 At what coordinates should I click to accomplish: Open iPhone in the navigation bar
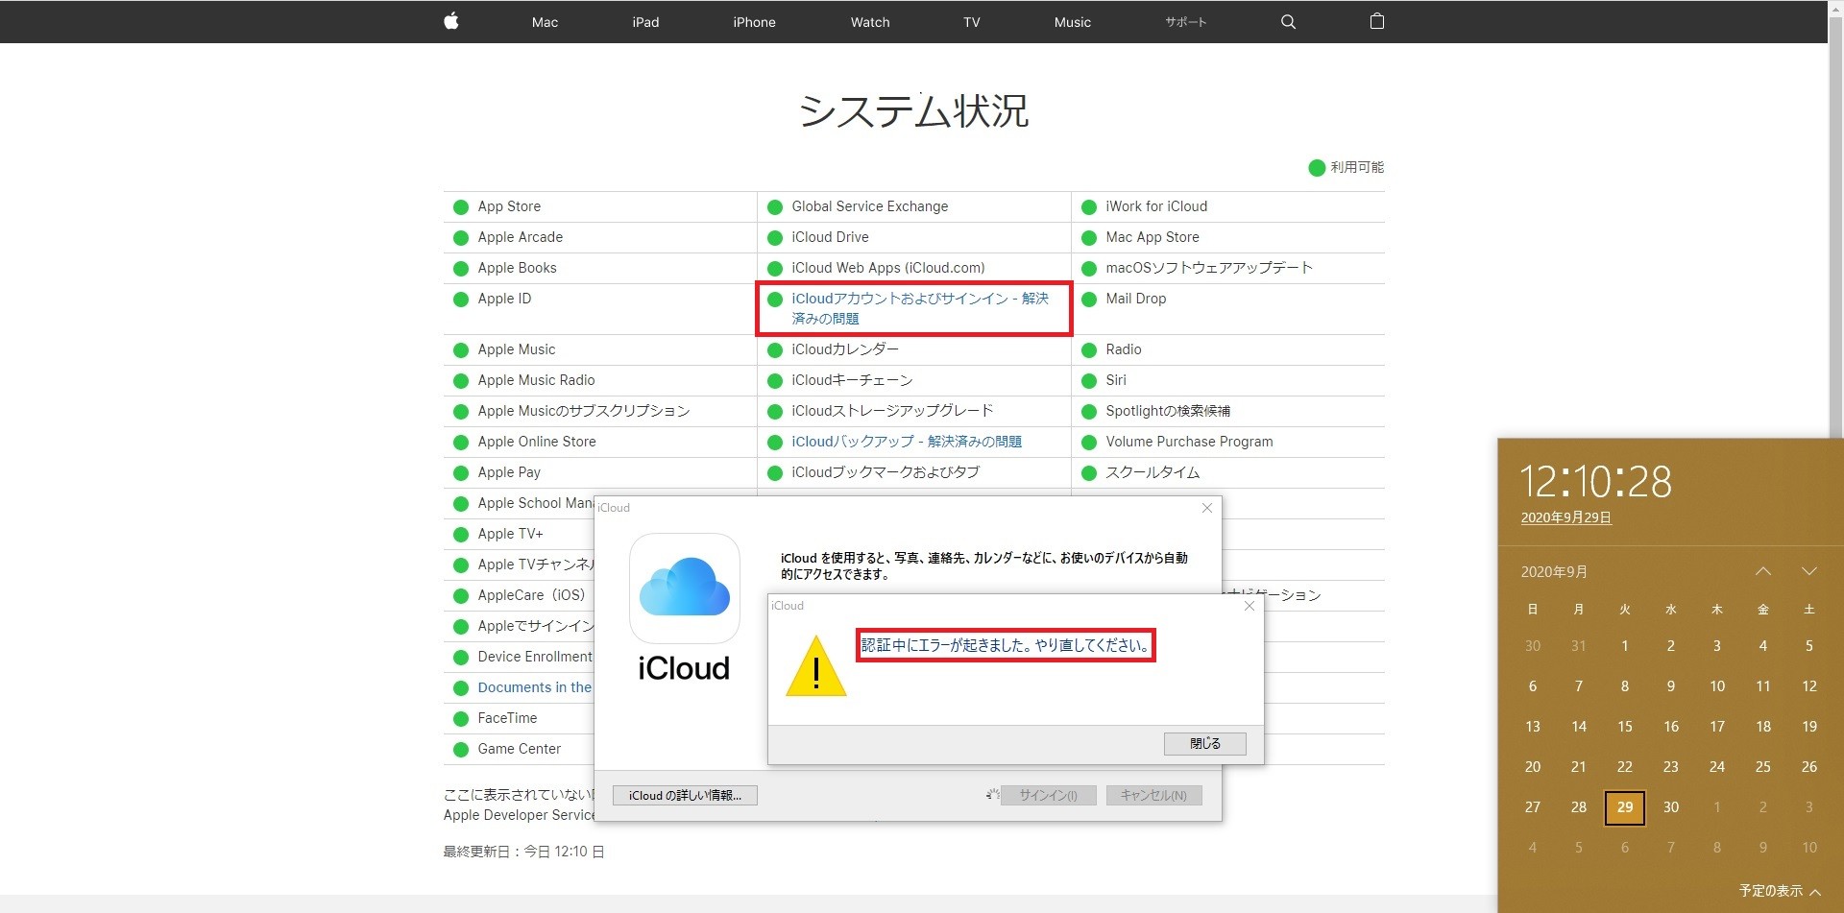pyautogui.click(x=754, y=22)
